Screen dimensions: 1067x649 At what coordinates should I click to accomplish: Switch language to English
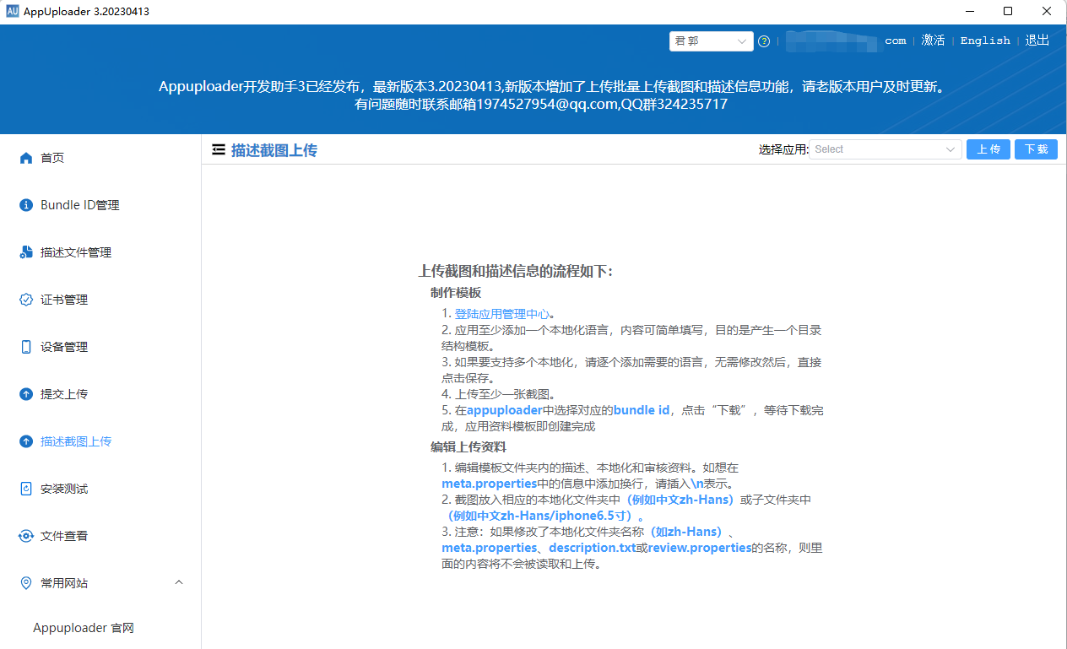tap(985, 41)
